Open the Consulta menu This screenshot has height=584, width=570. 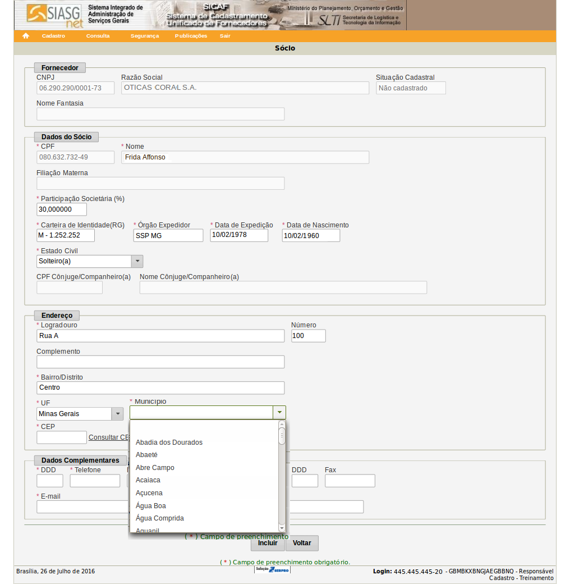tap(98, 36)
